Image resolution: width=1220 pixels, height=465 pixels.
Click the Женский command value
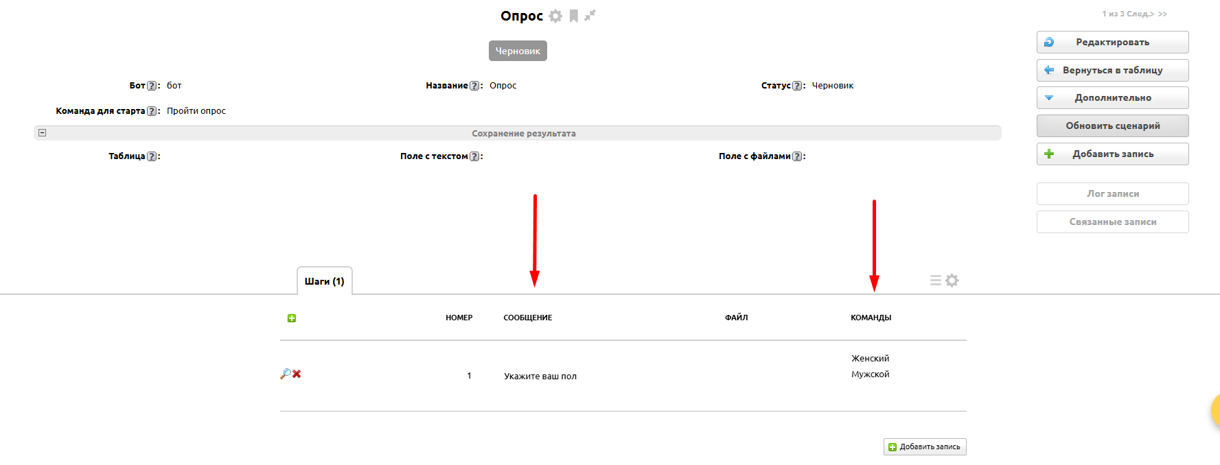coord(871,359)
